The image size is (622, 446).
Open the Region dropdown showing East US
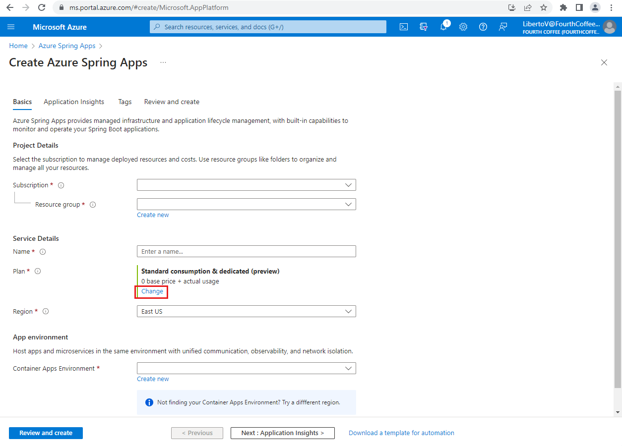[247, 311]
